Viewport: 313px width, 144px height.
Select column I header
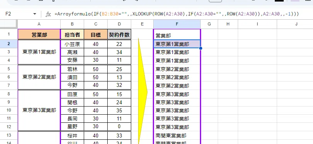pyautogui.click(x=257, y=24)
